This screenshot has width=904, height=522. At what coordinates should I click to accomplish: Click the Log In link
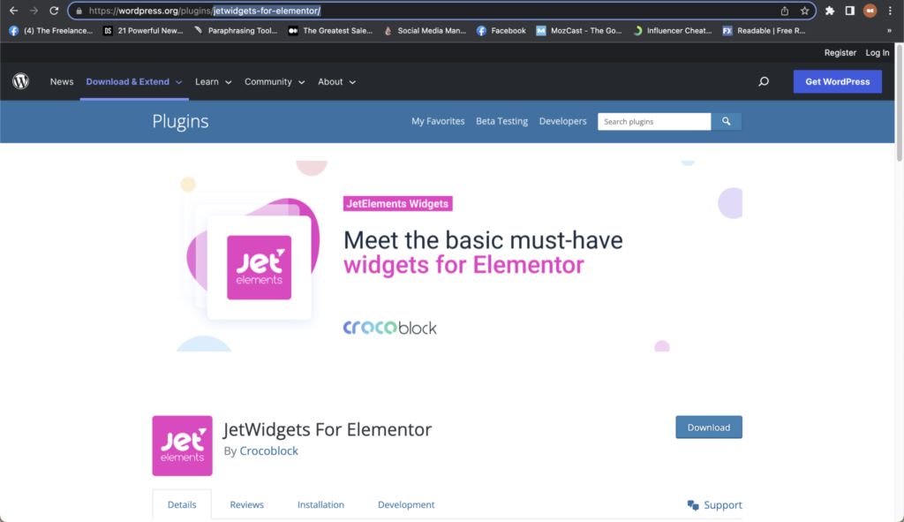877,52
